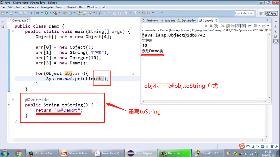Click Remove All Terminated Launches icon
Screen dimensions: 280x157
pos(216,26)
